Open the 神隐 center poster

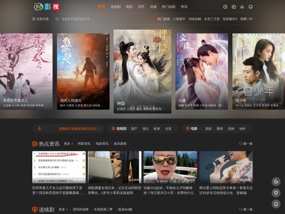142,71
